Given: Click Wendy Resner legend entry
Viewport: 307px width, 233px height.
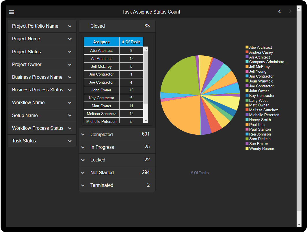Looking at the screenshot, I should click(260, 149).
